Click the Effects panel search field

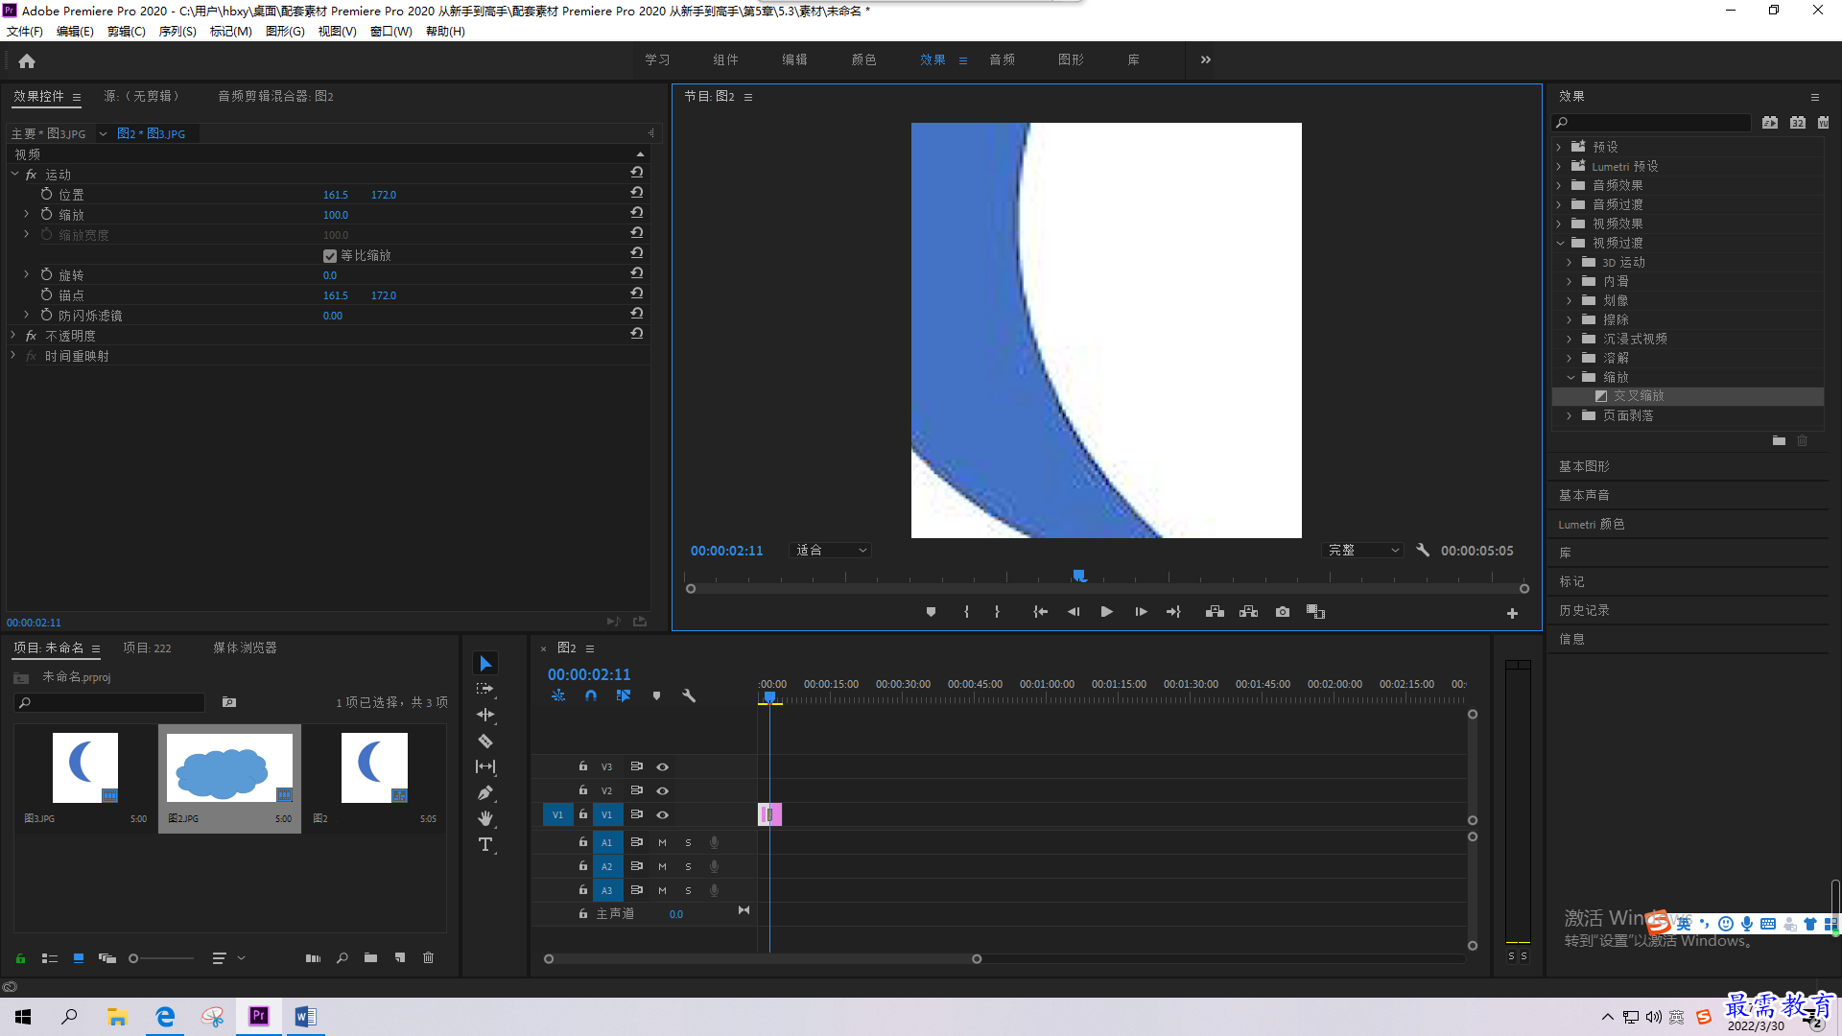pyautogui.click(x=1650, y=122)
